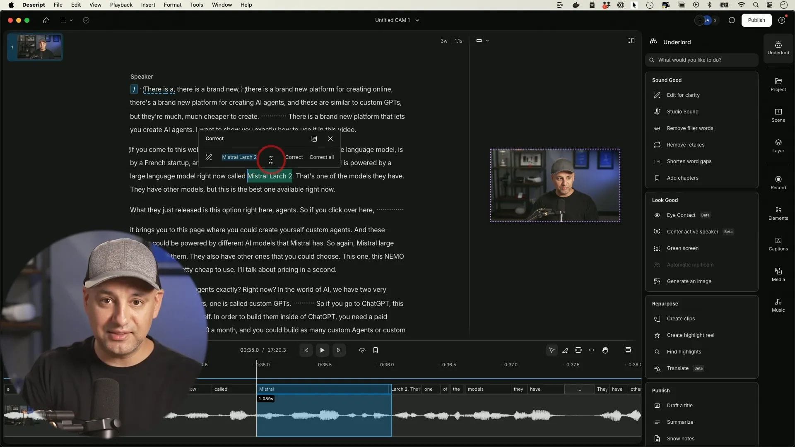
Task: Select the blade edit tool
Action: click(x=565, y=350)
